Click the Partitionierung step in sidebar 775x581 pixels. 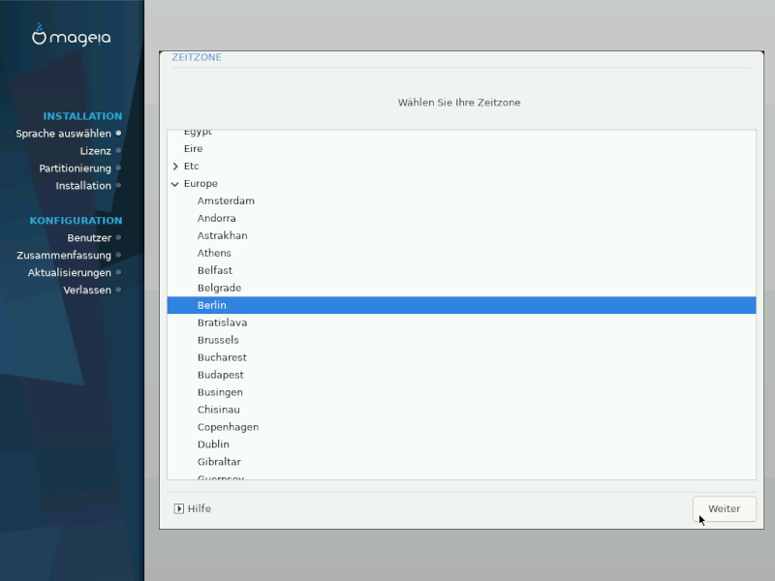[75, 168]
